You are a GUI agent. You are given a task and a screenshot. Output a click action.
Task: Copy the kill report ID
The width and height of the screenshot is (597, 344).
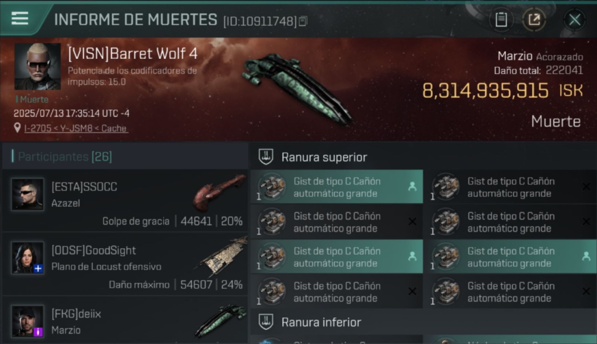click(x=303, y=21)
